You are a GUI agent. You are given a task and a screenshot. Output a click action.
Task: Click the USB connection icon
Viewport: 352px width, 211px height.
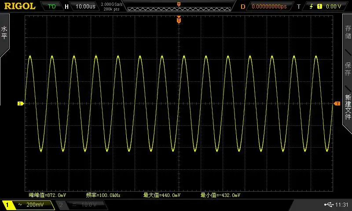pos(329,204)
